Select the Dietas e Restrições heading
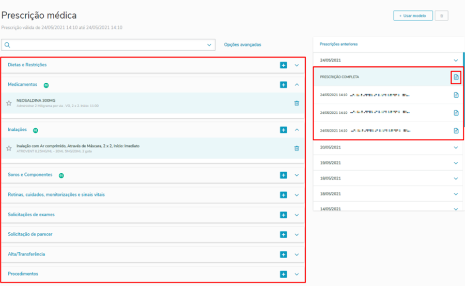 [27, 65]
